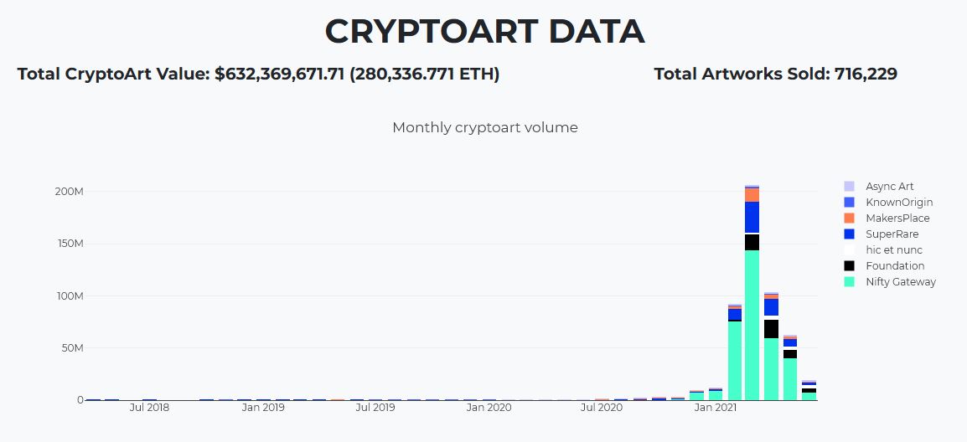Click the Total CryptoArt Value text
This screenshot has height=442, width=967.
point(258,74)
